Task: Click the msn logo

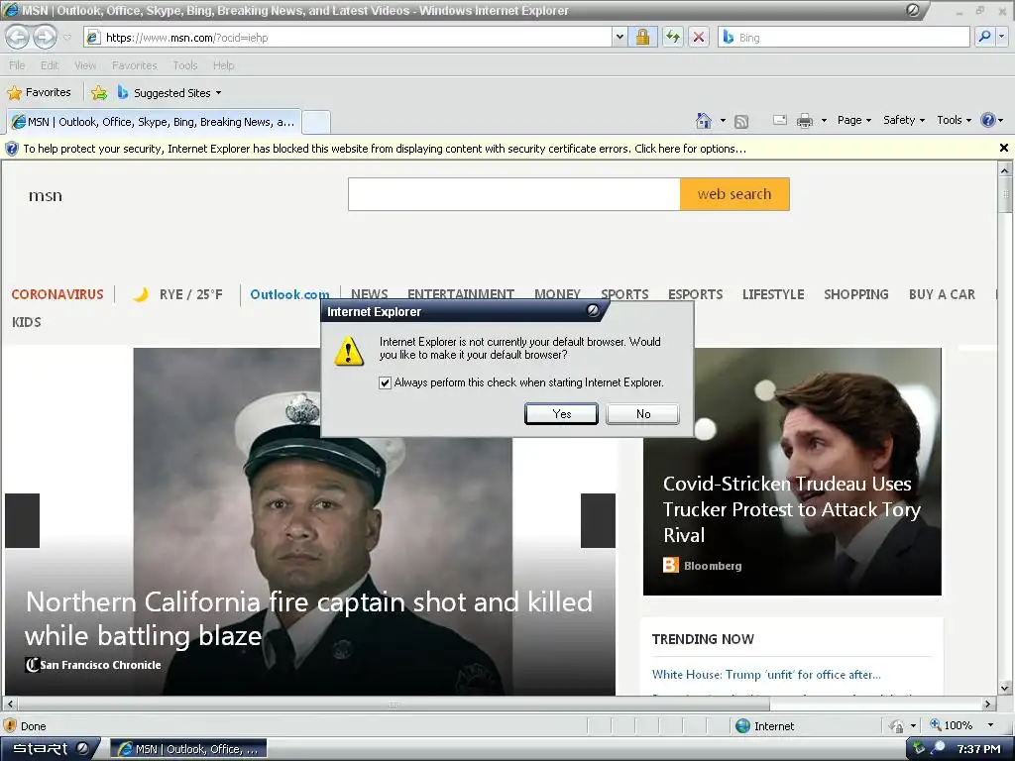Action: click(x=46, y=195)
